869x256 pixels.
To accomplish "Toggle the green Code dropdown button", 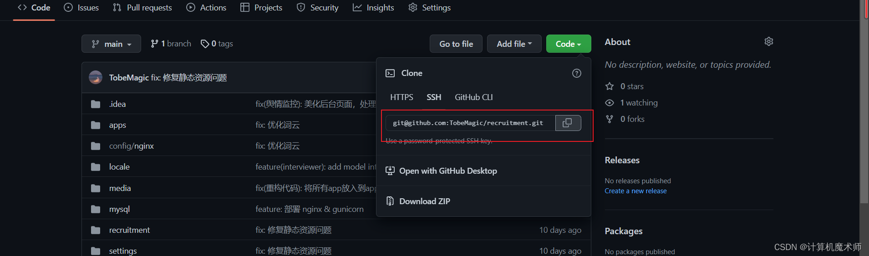I will pos(569,44).
